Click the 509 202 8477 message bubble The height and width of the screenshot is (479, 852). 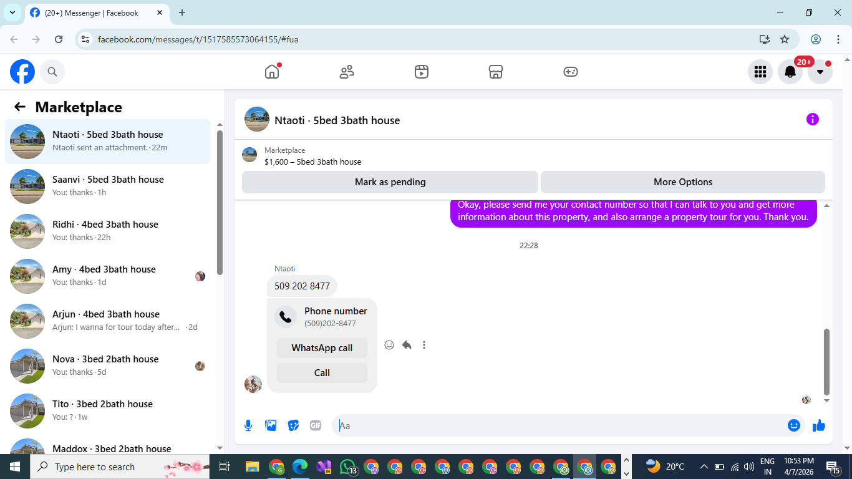tap(302, 286)
